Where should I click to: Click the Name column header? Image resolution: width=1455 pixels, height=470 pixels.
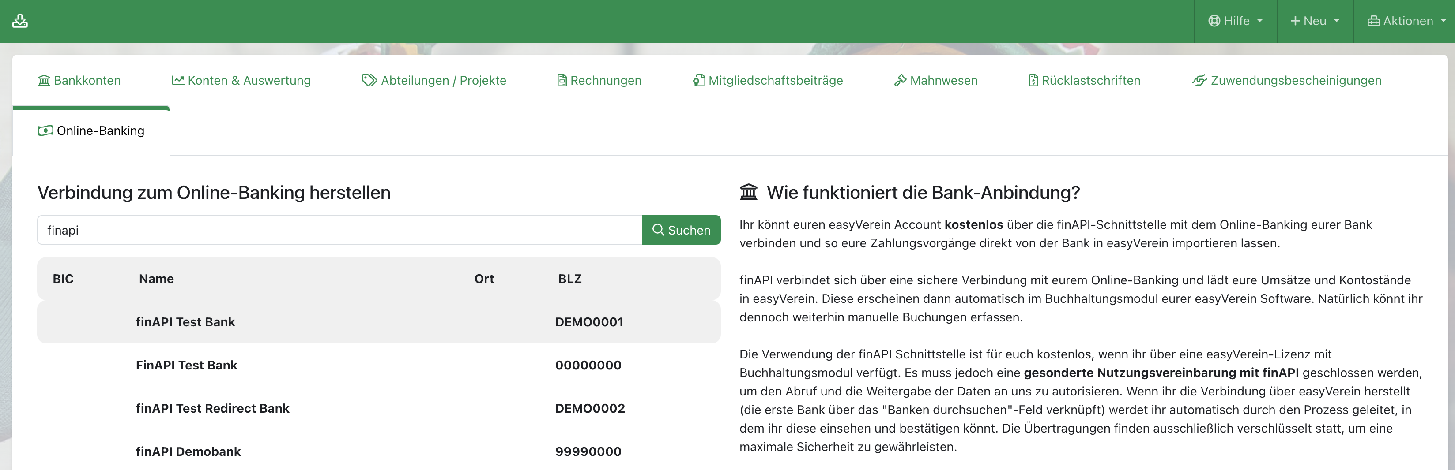[x=156, y=279]
